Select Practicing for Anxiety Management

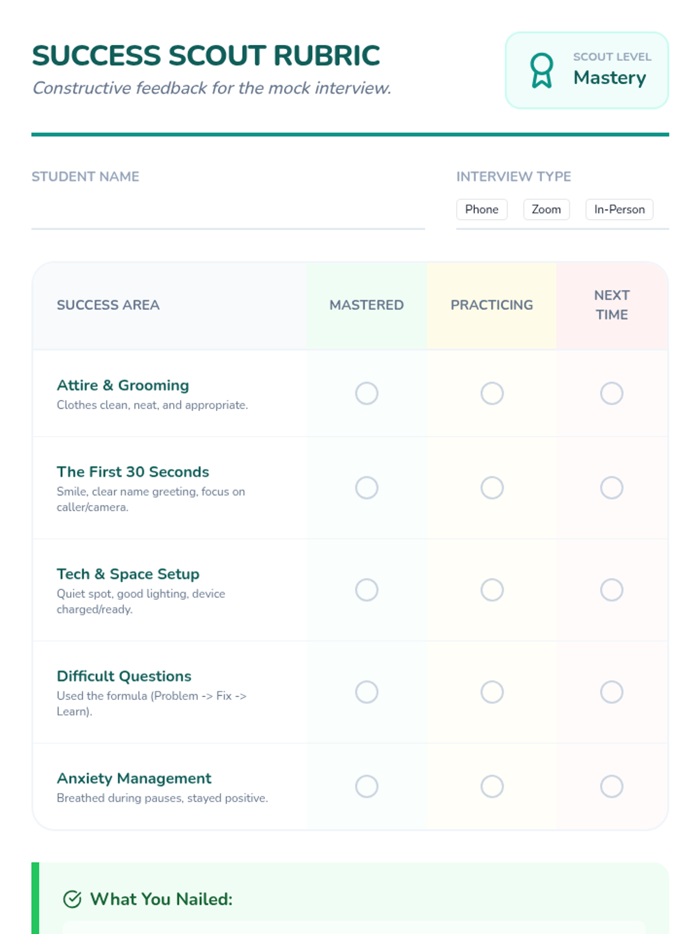coord(492,786)
